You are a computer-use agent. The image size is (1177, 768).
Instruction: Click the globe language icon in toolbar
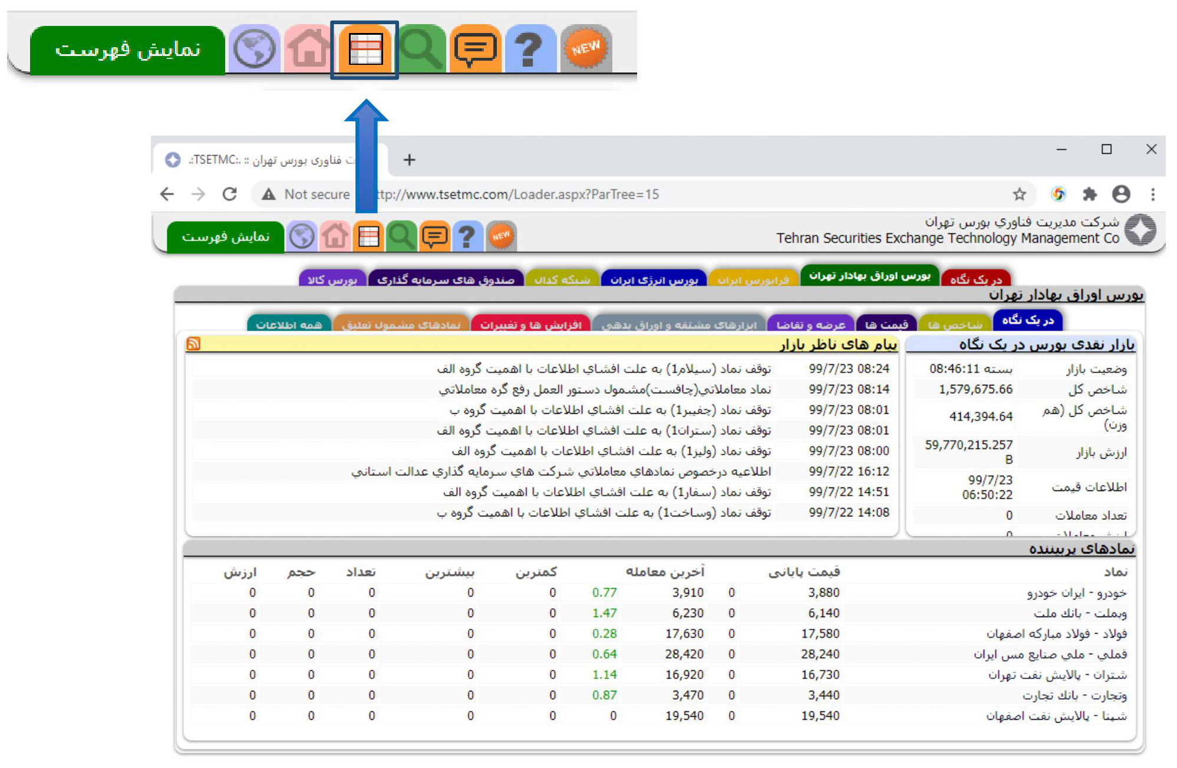tap(302, 237)
